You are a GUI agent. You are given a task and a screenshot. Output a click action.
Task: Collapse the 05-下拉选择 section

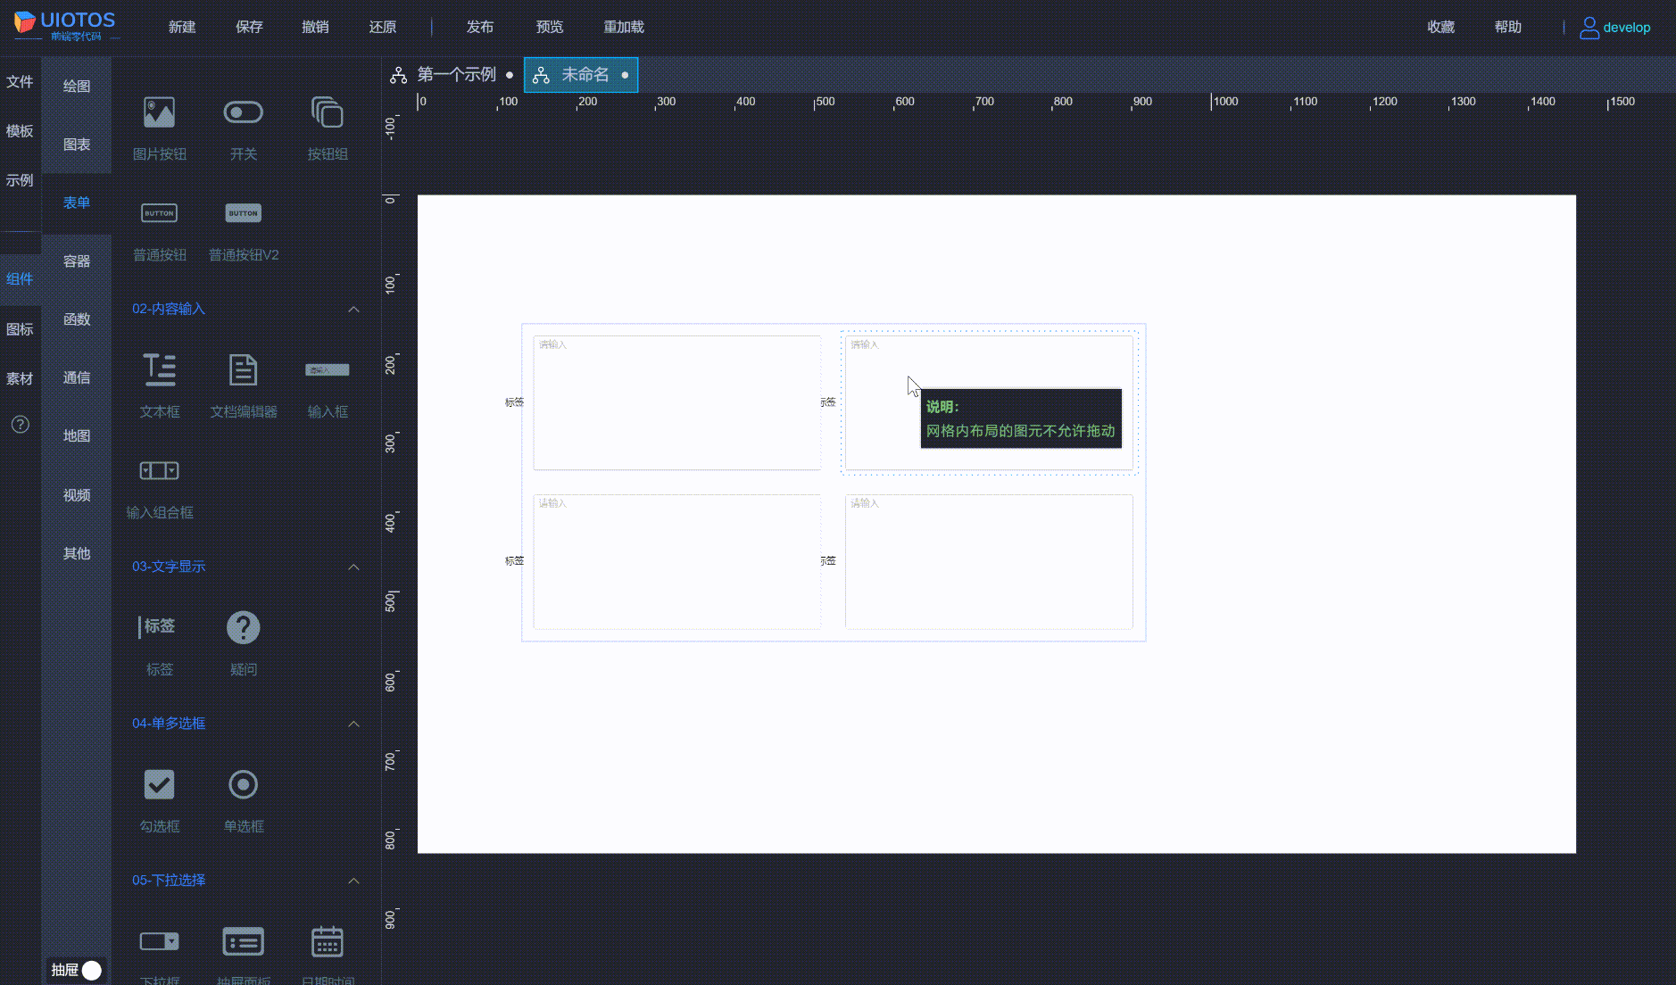tap(353, 882)
